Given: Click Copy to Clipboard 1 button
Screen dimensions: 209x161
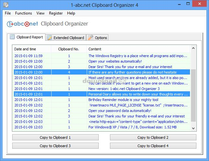Looking at the screenshot, I should click(x=55, y=137).
